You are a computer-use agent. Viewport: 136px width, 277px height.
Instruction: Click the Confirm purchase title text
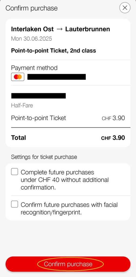(x=32, y=8)
